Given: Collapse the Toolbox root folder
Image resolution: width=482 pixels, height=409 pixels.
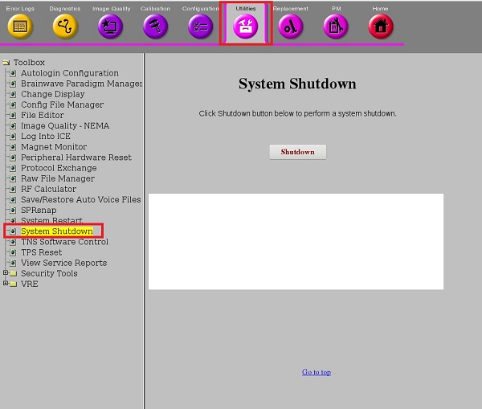Looking at the screenshot, I should [x=6, y=63].
